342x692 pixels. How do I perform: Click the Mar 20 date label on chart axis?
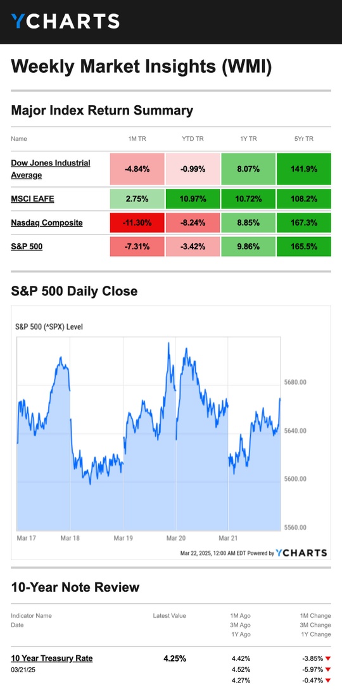(x=175, y=538)
